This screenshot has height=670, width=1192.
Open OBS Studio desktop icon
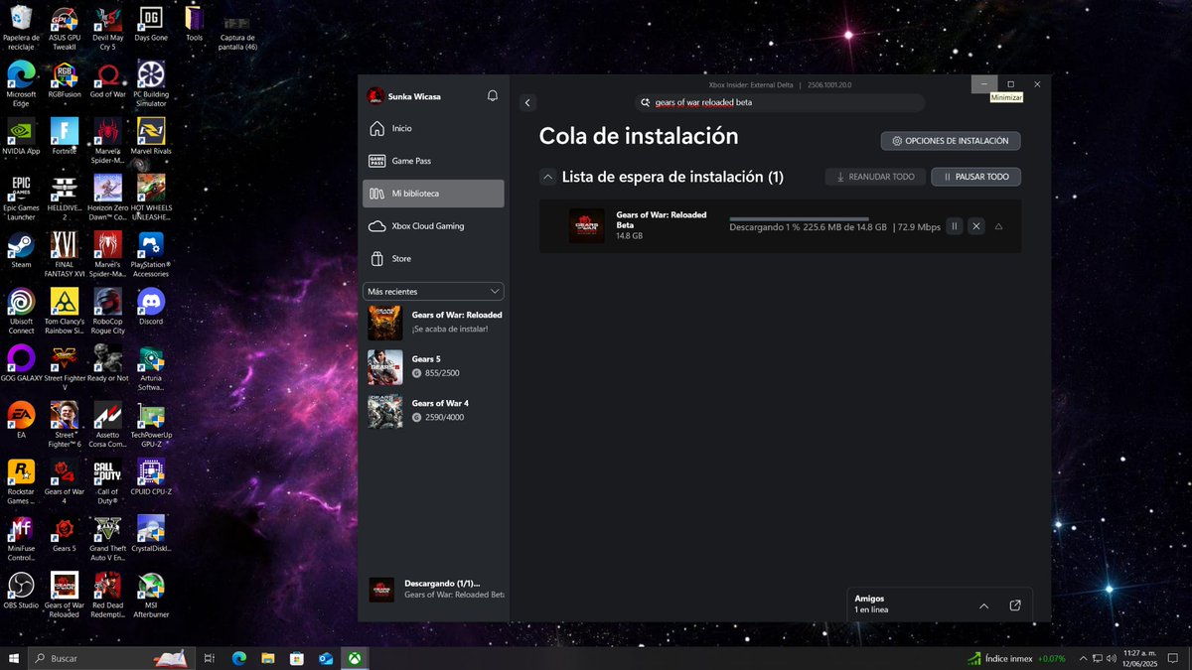click(21, 592)
